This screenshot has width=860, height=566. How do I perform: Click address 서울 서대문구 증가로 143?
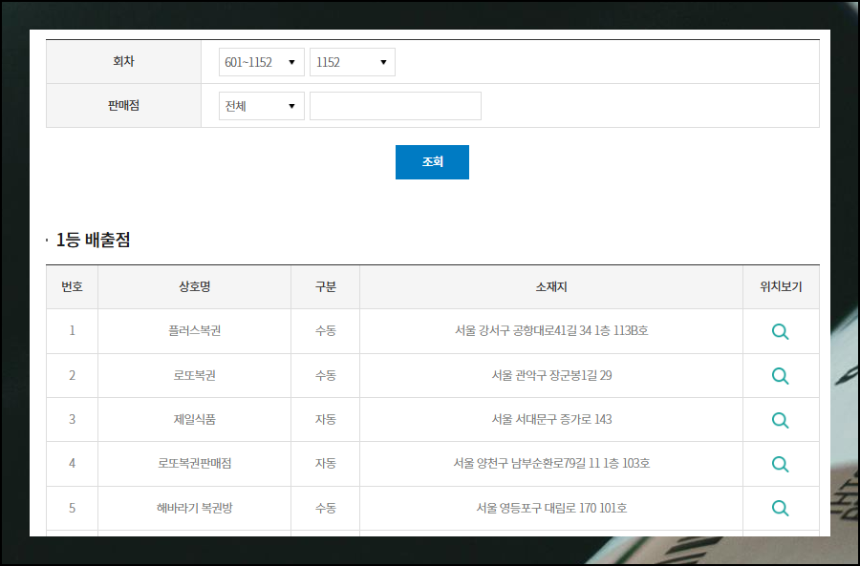click(x=551, y=419)
